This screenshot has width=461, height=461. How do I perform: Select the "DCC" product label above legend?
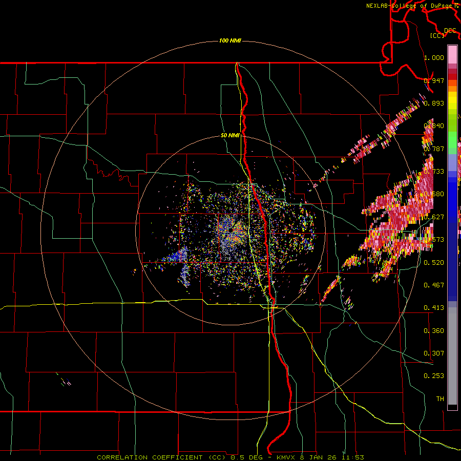(450, 31)
